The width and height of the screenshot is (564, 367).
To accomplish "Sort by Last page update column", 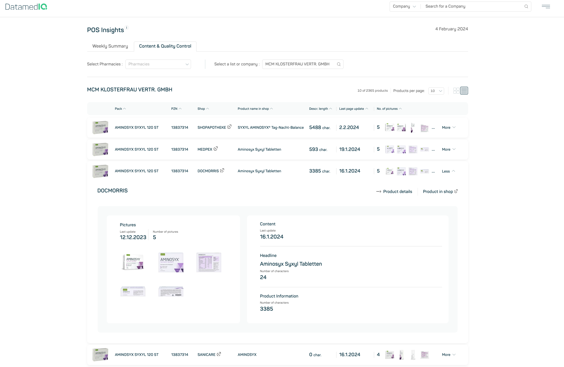I will point(353,109).
